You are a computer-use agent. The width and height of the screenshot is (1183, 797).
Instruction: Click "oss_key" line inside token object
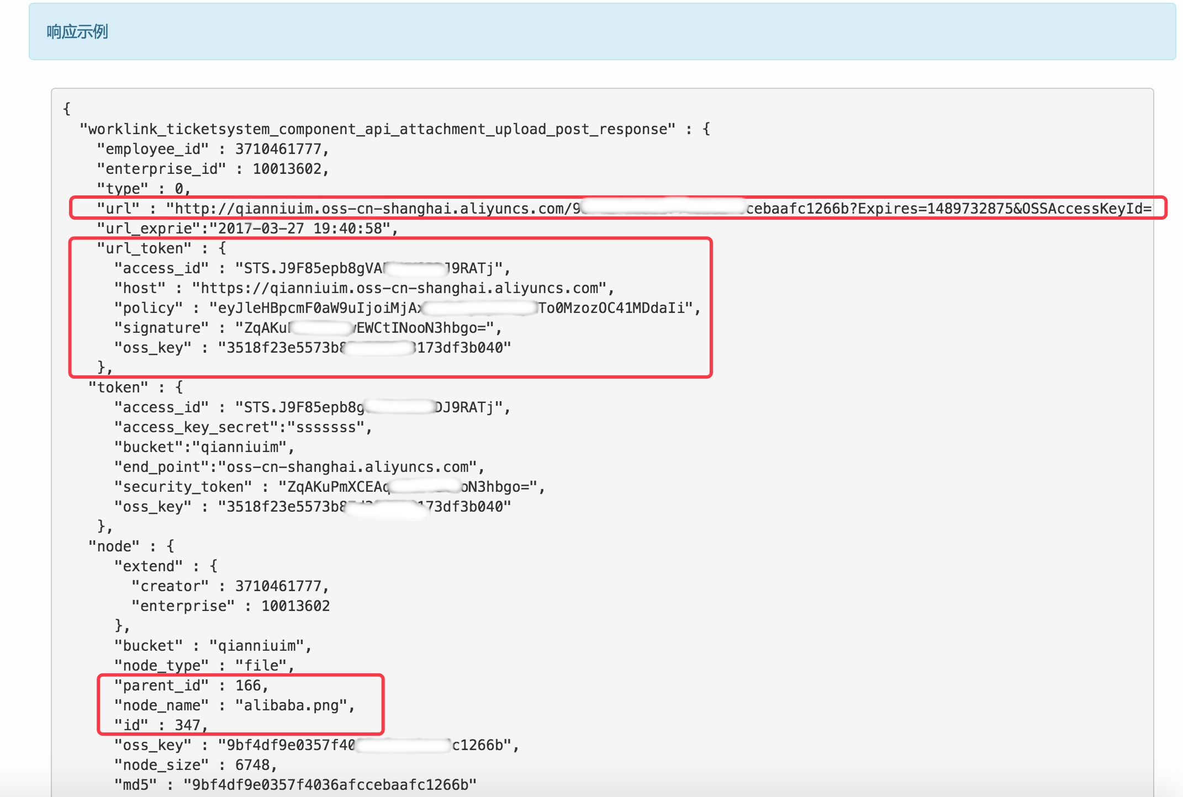[x=313, y=507]
